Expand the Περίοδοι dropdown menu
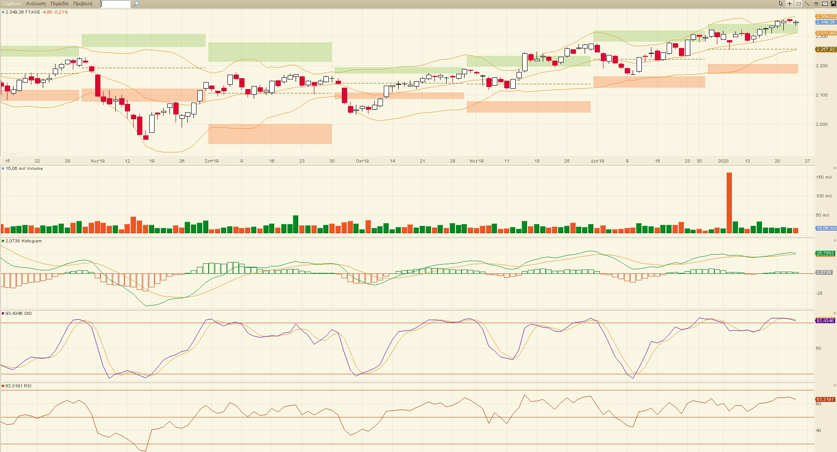Screen dimensions: 837x452 coord(59,3)
